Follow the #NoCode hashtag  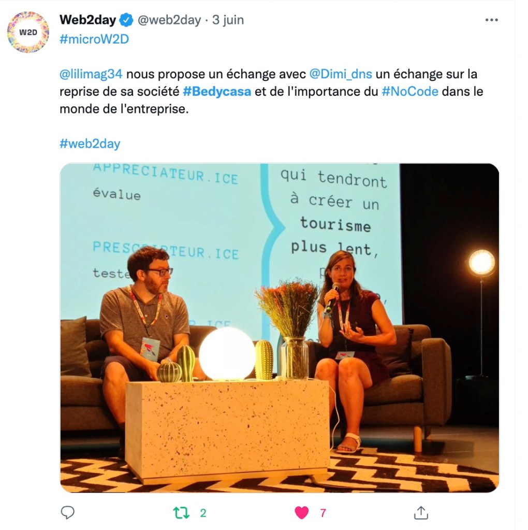click(x=410, y=92)
